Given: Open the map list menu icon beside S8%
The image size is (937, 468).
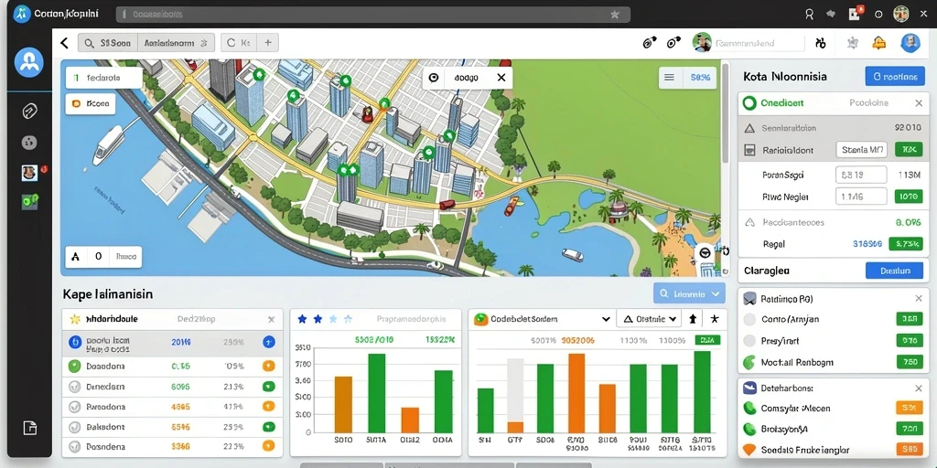Looking at the screenshot, I should point(670,77).
